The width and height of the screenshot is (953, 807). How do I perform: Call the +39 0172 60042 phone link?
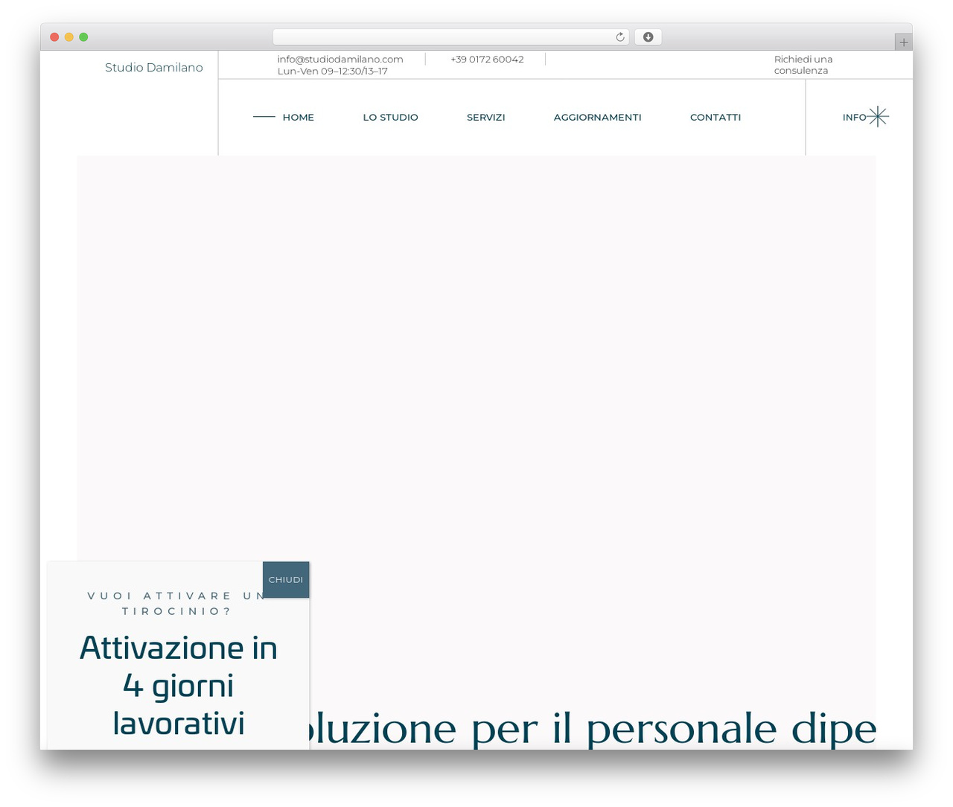(487, 60)
